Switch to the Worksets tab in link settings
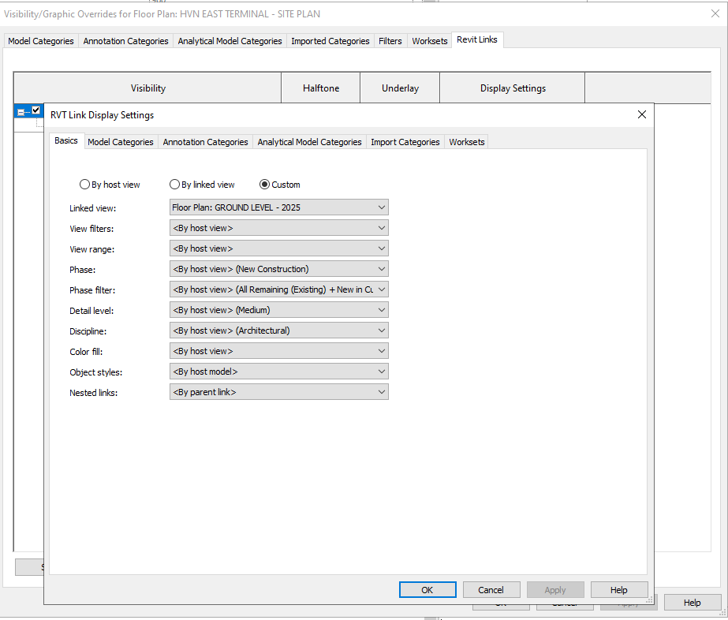This screenshot has width=728, height=620. pos(466,142)
